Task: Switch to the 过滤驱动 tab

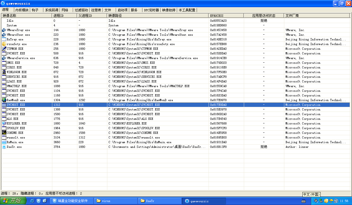Action: (x=81, y=10)
